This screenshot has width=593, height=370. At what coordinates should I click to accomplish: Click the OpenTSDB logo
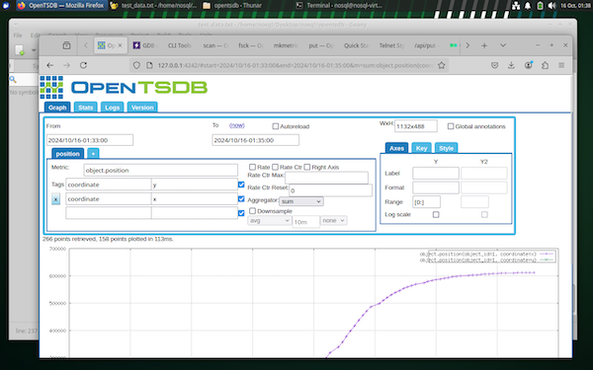point(124,87)
